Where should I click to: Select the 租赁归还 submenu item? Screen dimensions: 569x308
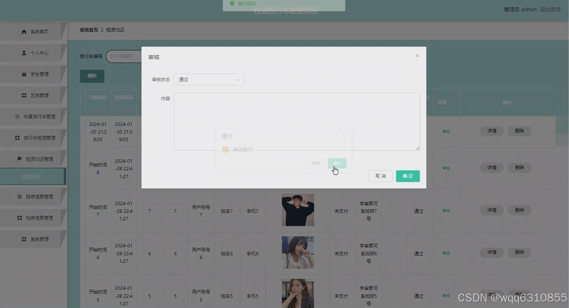tap(33, 176)
